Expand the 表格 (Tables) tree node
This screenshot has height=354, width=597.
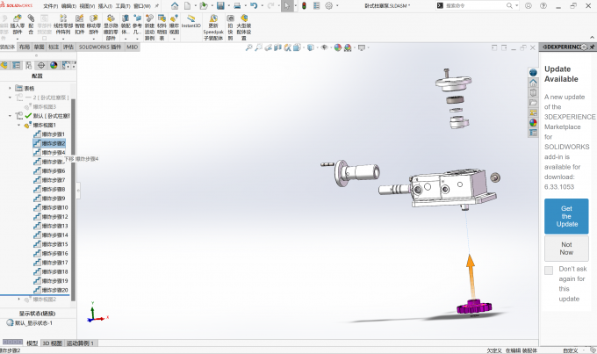click(10, 88)
